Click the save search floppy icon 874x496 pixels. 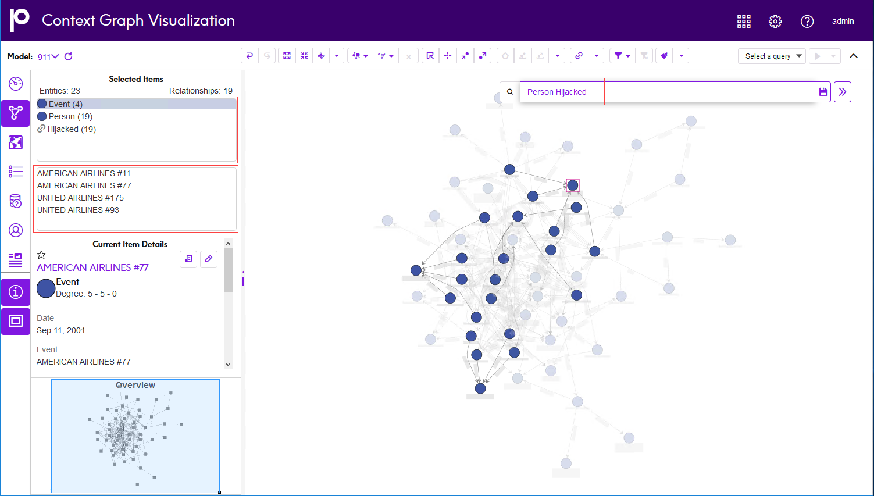click(823, 92)
